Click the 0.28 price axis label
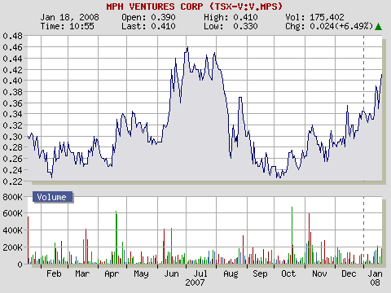Image resolution: width=391 pixels, height=293 pixels. click(x=12, y=147)
